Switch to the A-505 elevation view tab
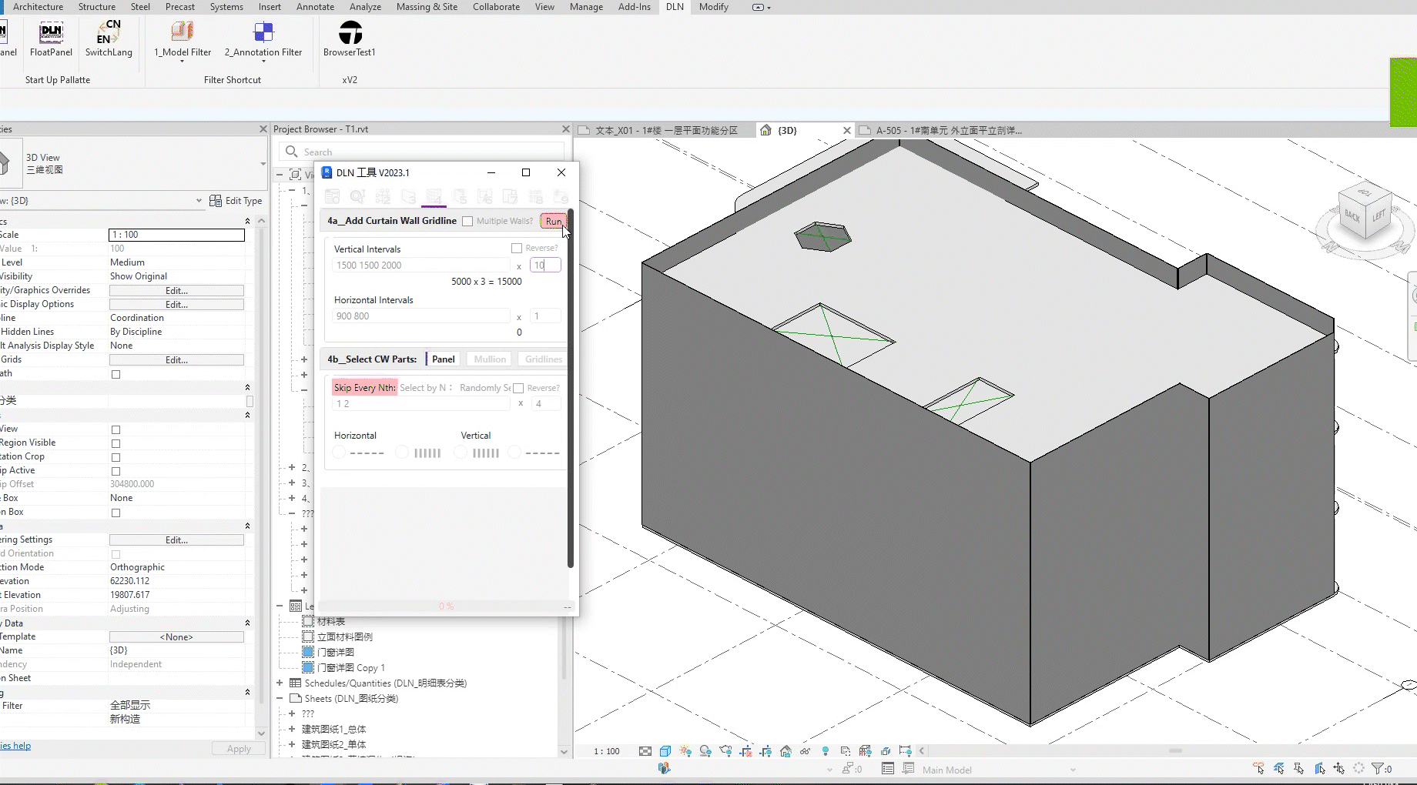 pyautogui.click(x=947, y=131)
